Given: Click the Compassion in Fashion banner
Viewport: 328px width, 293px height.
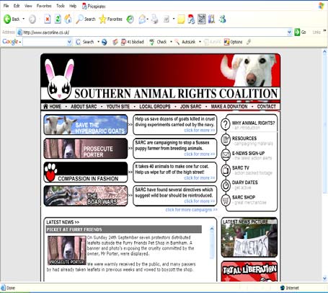Looking at the screenshot, I should pyautogui.click(x=86, y=172).
